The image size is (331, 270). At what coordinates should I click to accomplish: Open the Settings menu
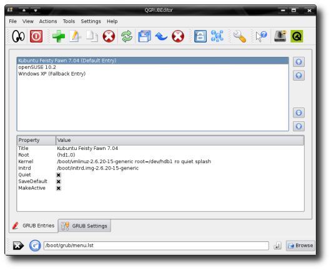91,21
